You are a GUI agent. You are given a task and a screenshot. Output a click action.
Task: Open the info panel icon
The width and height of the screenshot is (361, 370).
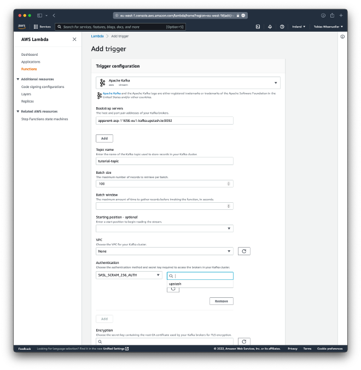(342, 37)
